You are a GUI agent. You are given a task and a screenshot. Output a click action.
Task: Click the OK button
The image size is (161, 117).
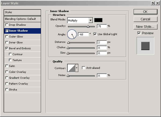[x=145, y=12]
